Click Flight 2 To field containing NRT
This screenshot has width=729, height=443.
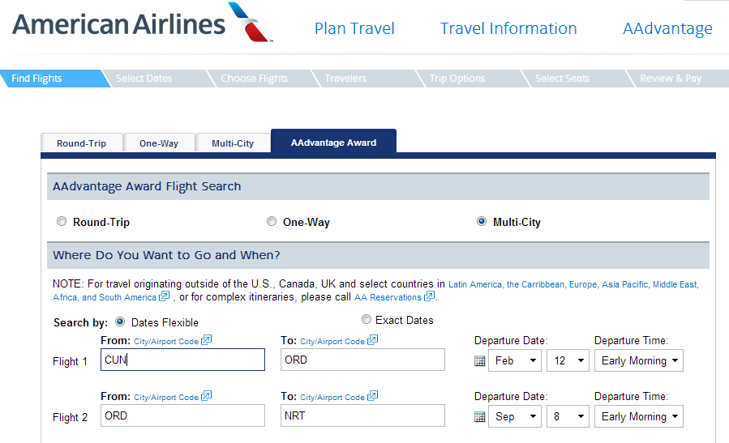coord(362,415)
